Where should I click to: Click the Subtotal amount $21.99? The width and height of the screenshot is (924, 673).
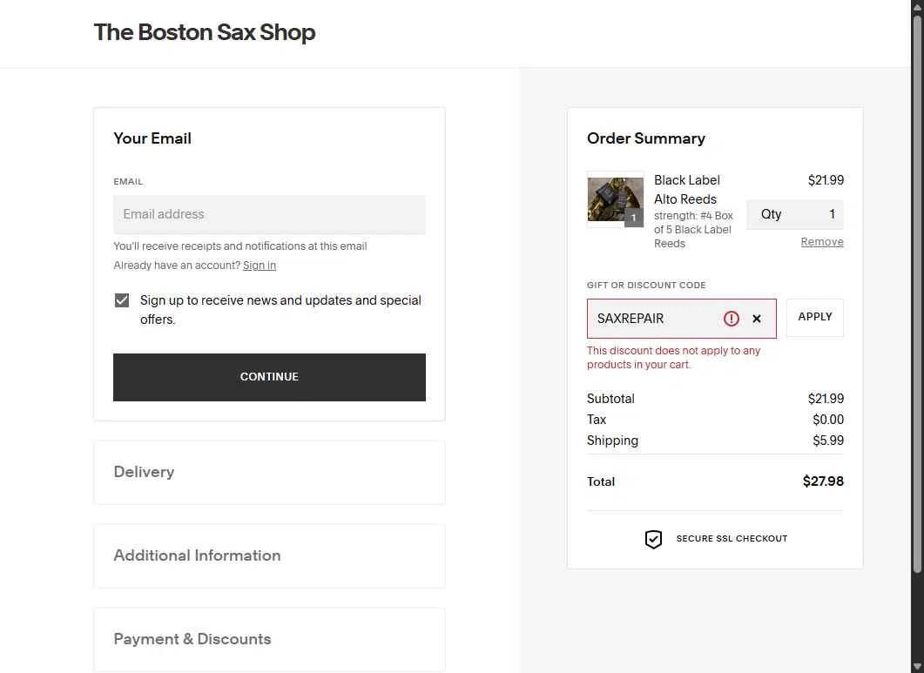tap(826, 399)
